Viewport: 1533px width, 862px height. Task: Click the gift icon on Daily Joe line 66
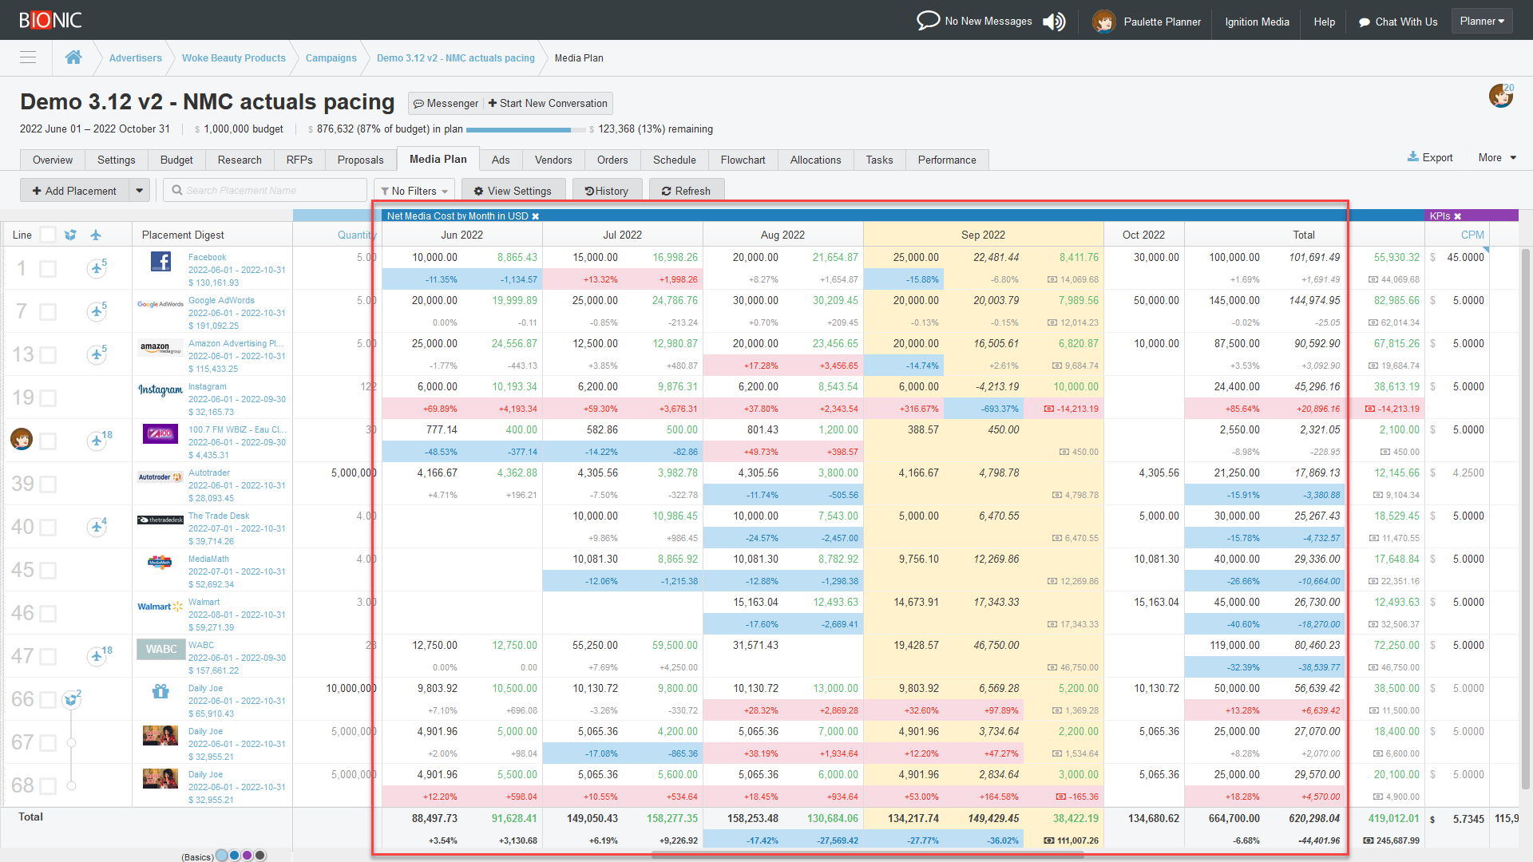pos(160,691)
